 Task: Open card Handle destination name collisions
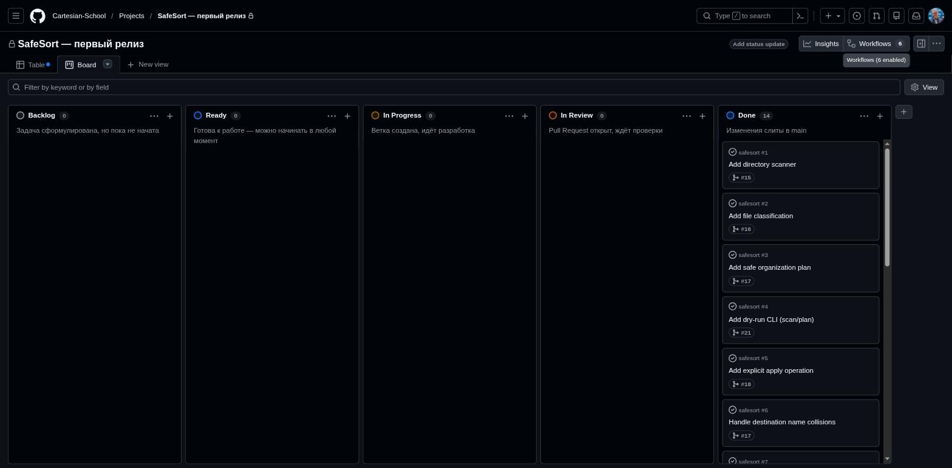(782, 422)
